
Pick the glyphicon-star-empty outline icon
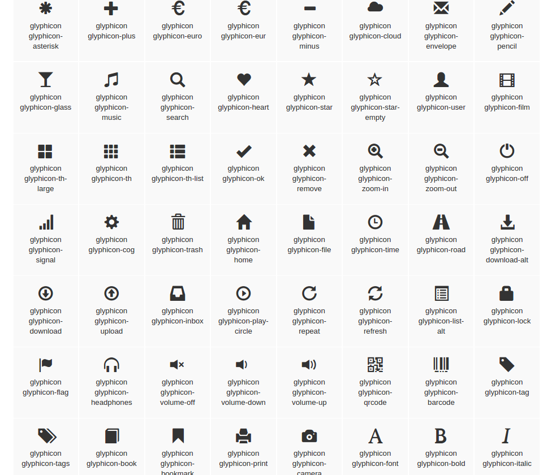pyautogui.click(x=375, y=80)
